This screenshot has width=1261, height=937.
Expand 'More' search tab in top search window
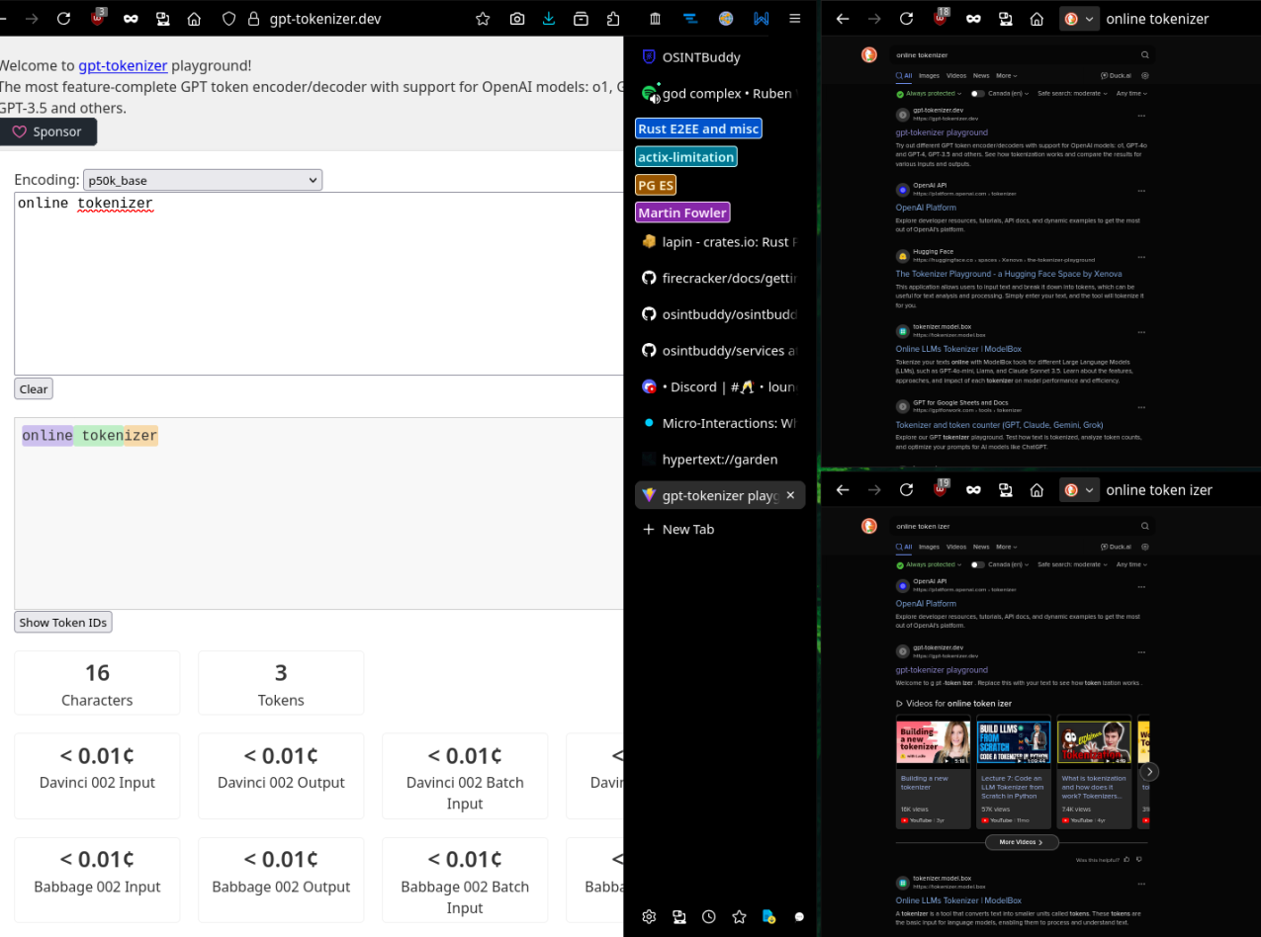click(1007, 75)
